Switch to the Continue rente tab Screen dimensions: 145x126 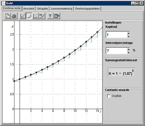click(12, 8)
